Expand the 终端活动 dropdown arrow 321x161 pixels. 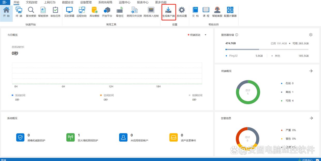click(x=205, y=35)
